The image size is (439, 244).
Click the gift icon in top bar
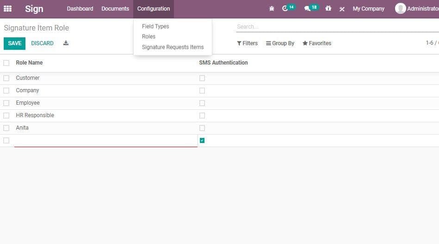coord(328,8)
